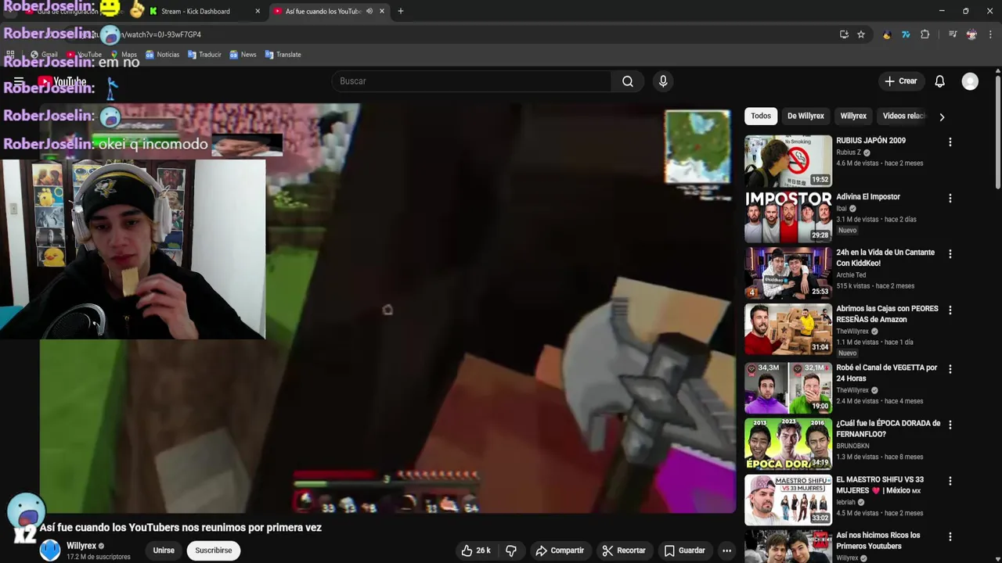Select the Todos filter chip
The image size is (1002, 563).
[761, 116]
